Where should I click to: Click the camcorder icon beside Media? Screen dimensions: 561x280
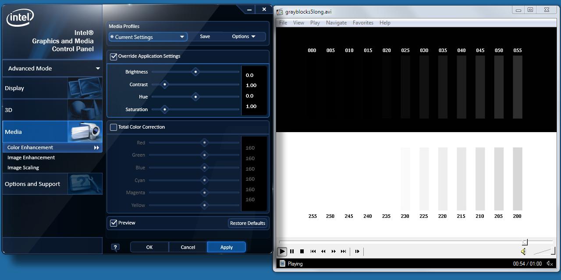pyautogui.click(x=85, y=132)
